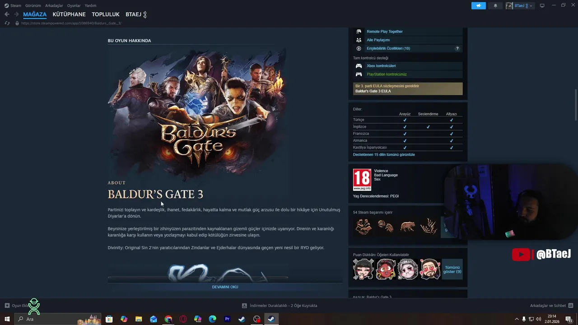Switch to the KÜTÜPHANE tab

pyautogui.click(x=69, y=14)
